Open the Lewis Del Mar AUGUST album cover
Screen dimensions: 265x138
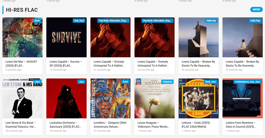coord(22,37)
